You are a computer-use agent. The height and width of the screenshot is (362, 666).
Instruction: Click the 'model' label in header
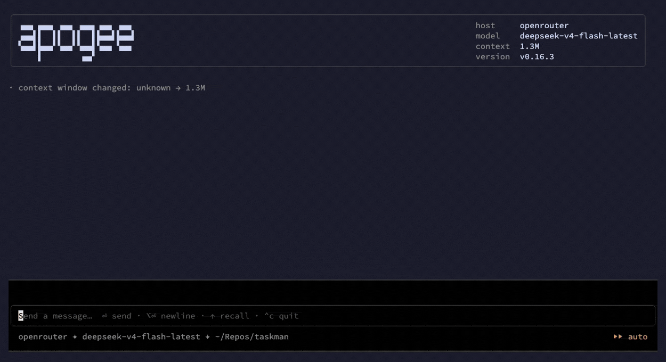point(488,36)
